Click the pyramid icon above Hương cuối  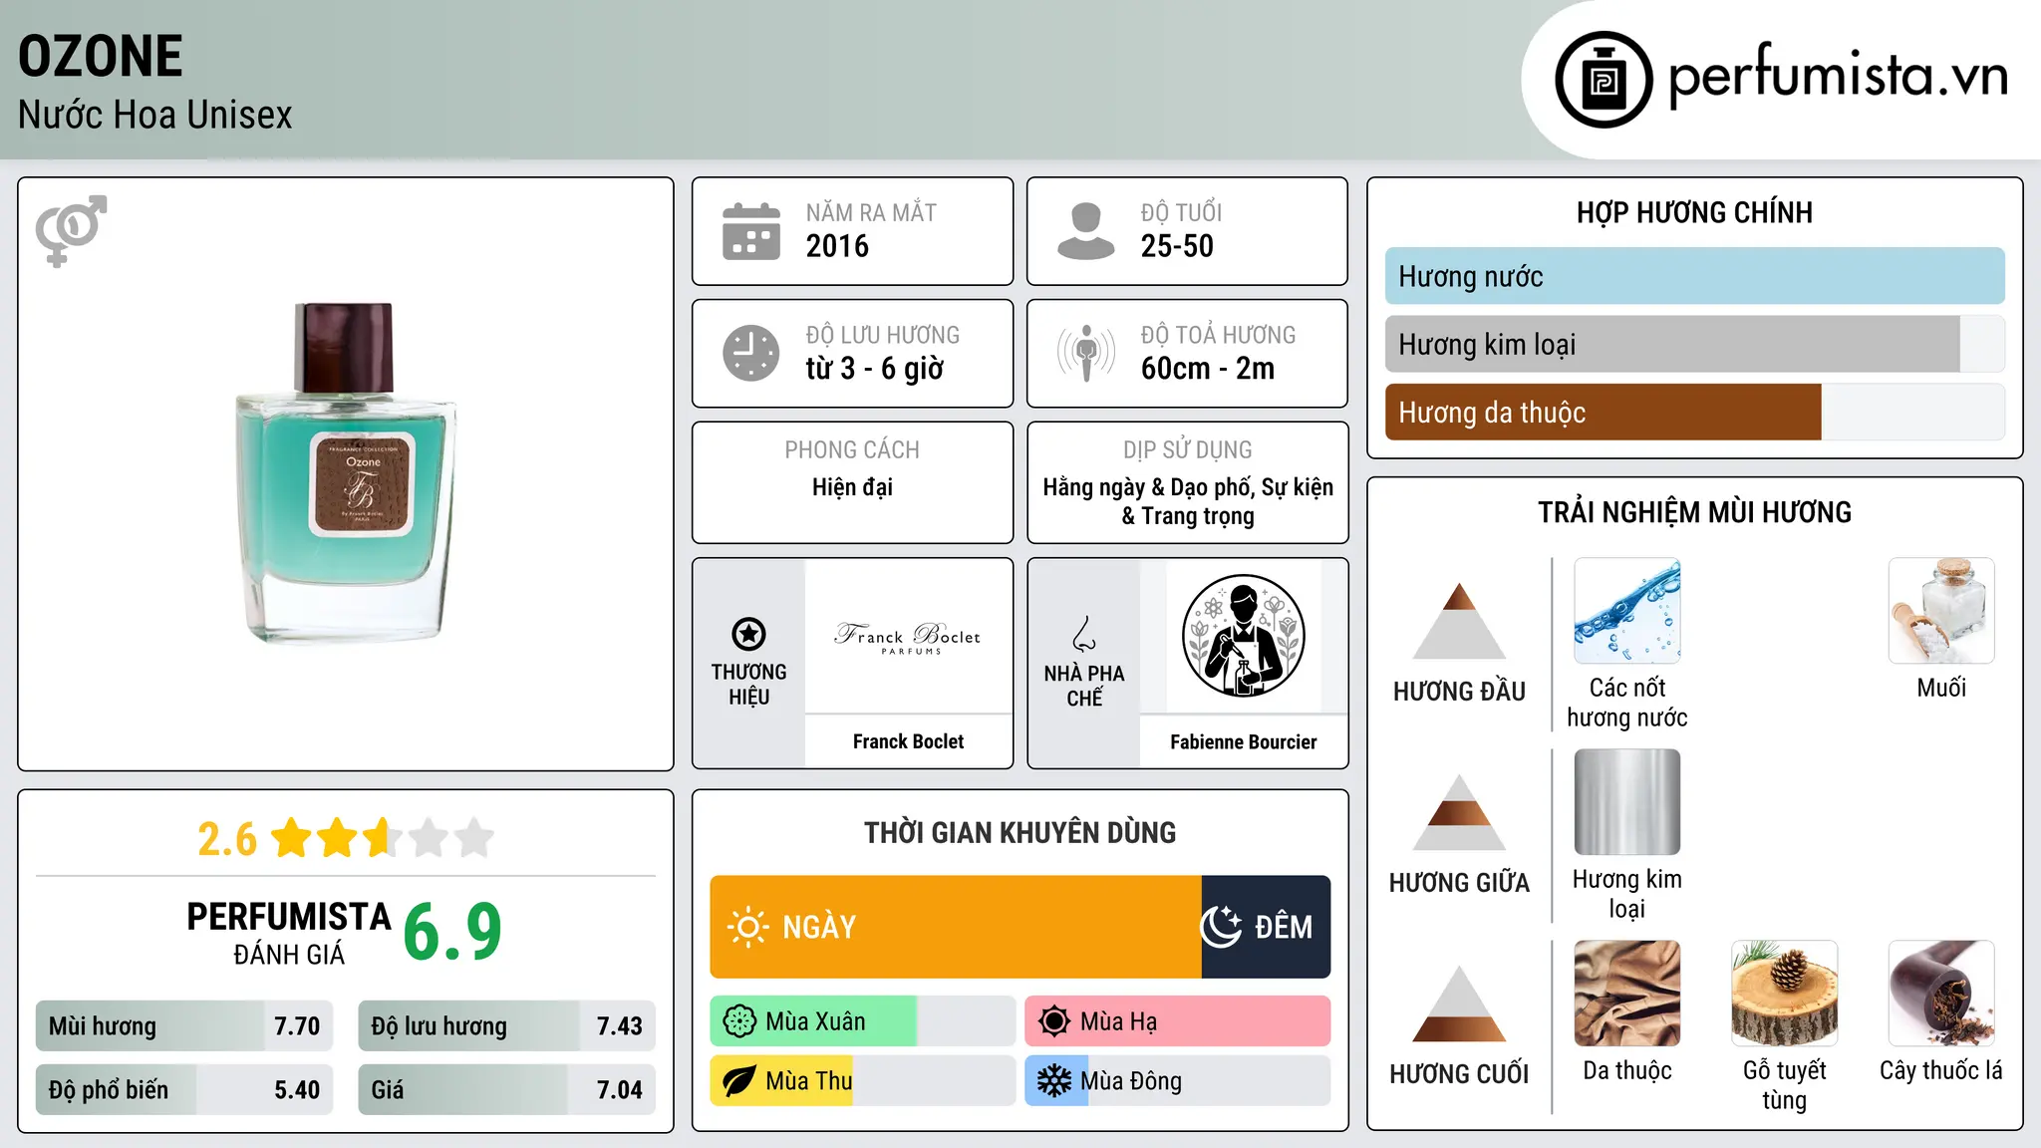(1459, 1004)
